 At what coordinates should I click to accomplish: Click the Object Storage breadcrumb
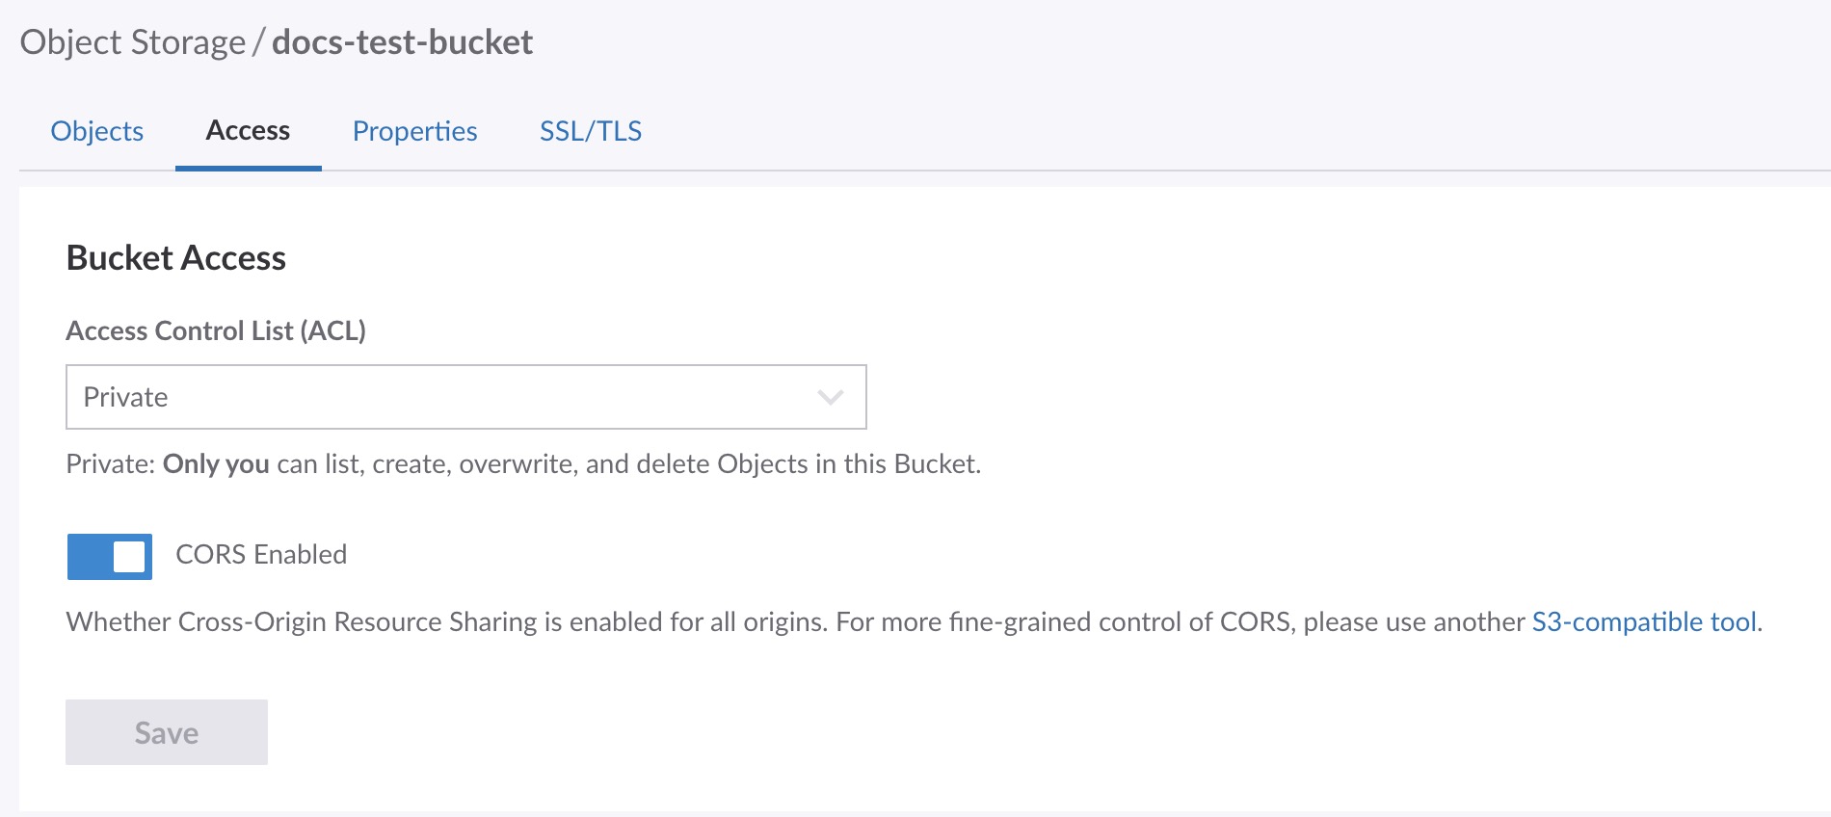coord(133,42)
